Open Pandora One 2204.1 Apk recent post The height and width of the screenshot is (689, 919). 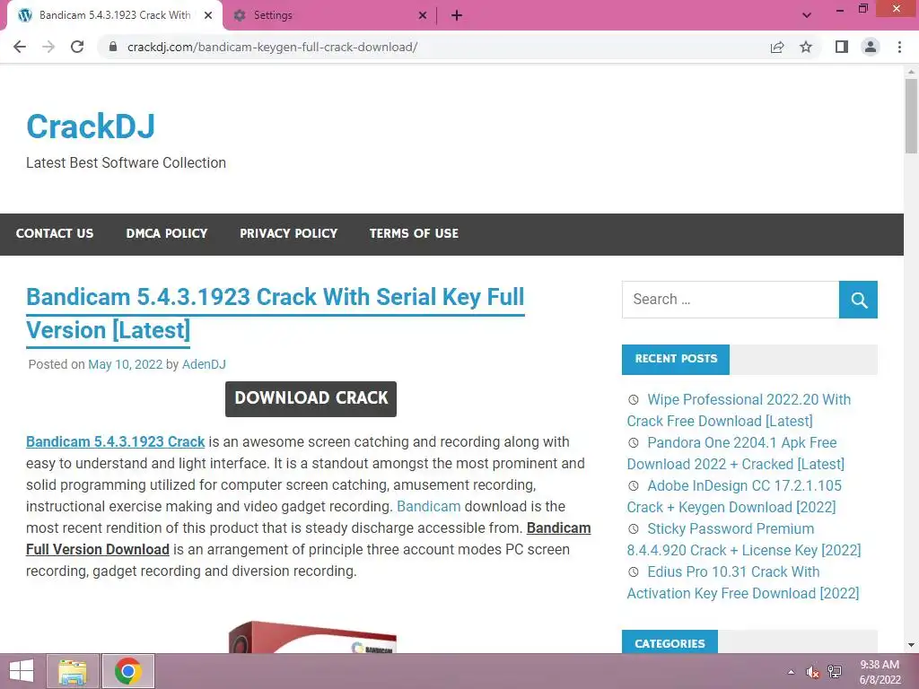point(736,453)
